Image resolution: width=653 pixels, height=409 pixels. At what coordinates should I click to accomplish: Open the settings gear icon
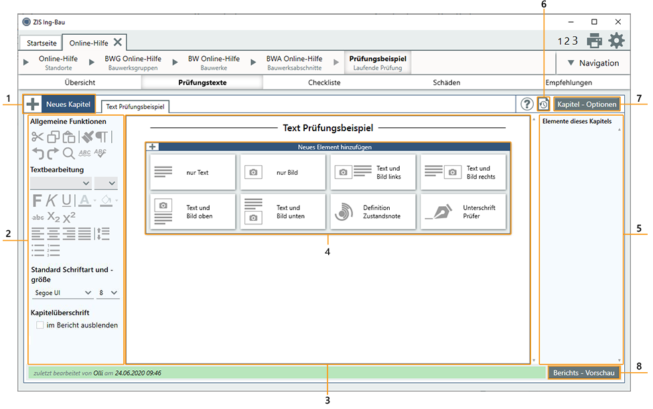point(616,41)
